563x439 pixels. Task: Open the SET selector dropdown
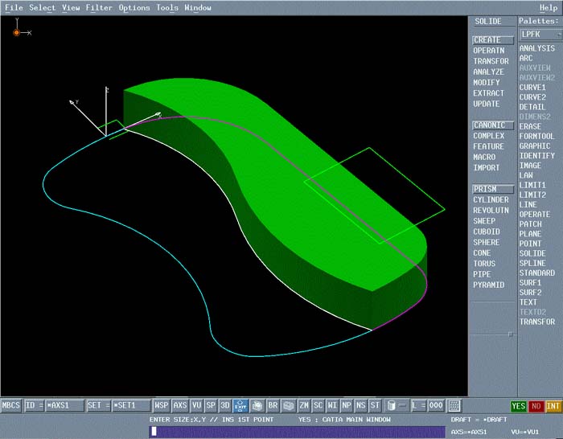coord(98,406)
